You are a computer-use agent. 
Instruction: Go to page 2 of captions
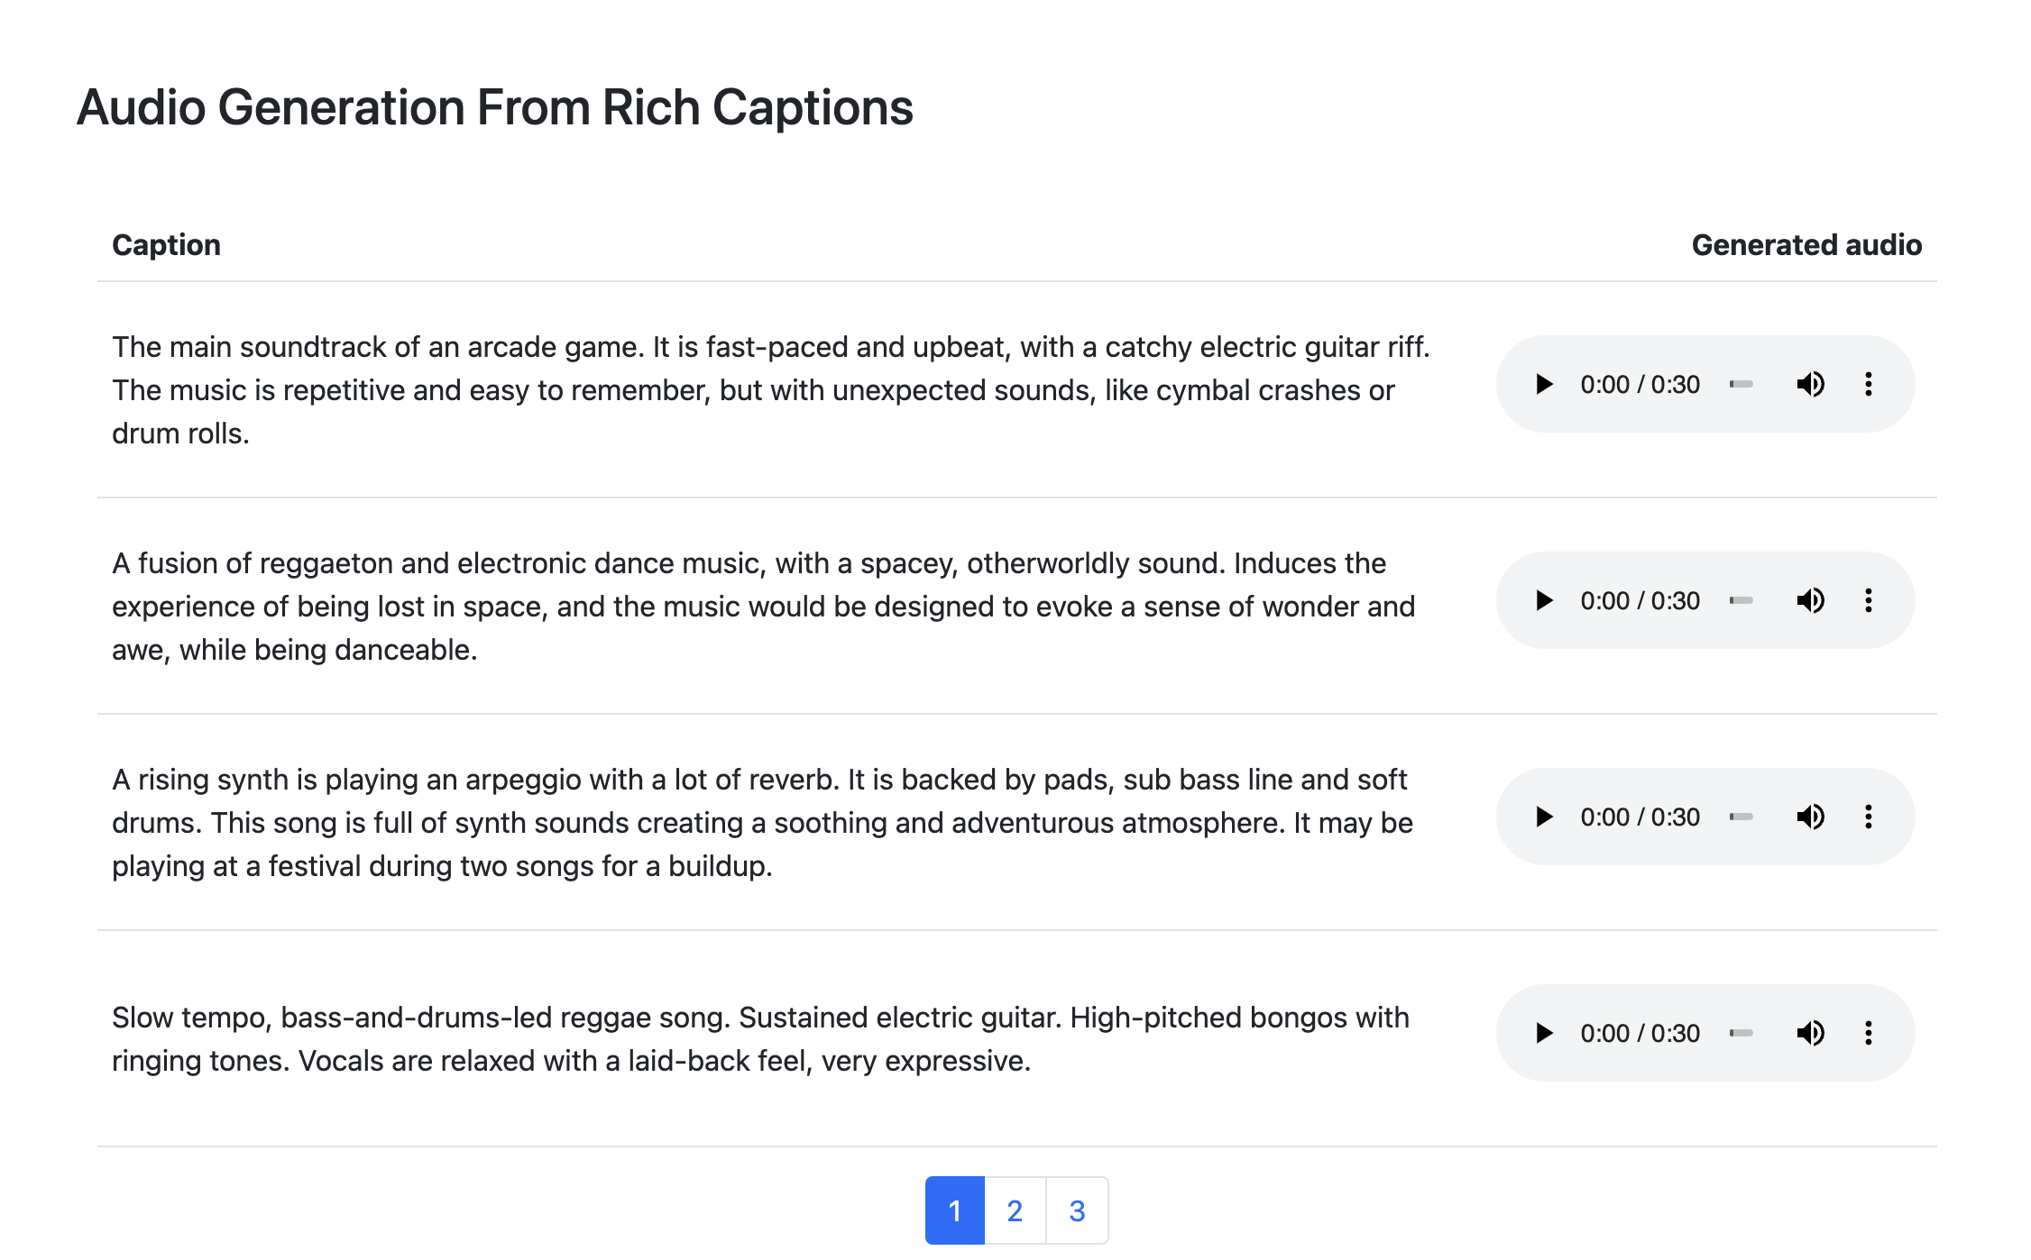1015,1210
